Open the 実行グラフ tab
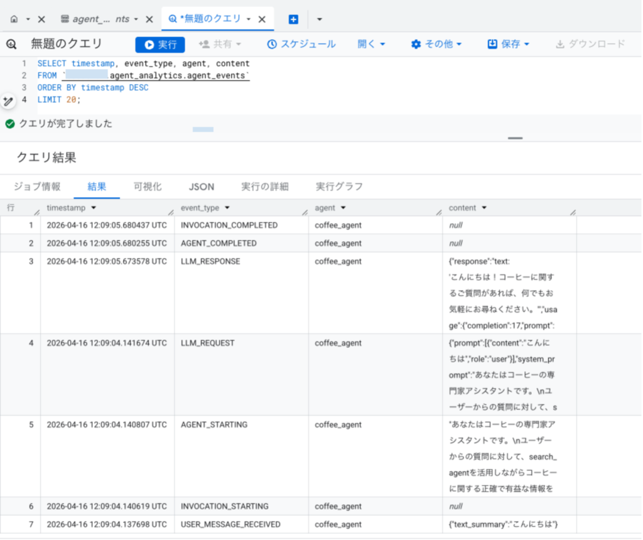The height and width of the screenshot is (540, 643). point(339,187)
